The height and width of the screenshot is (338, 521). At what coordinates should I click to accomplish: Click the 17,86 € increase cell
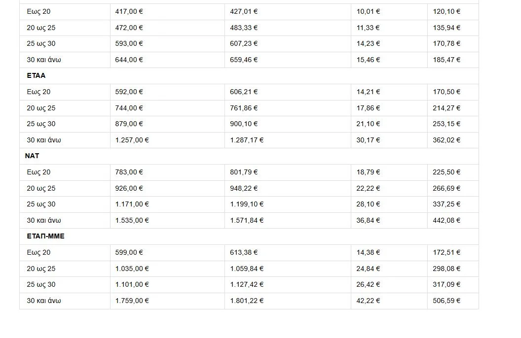(368, 108)
